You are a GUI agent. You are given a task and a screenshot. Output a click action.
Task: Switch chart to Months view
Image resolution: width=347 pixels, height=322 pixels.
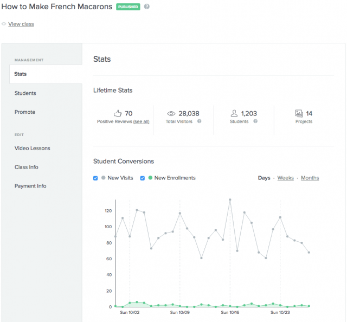(310, 178)
